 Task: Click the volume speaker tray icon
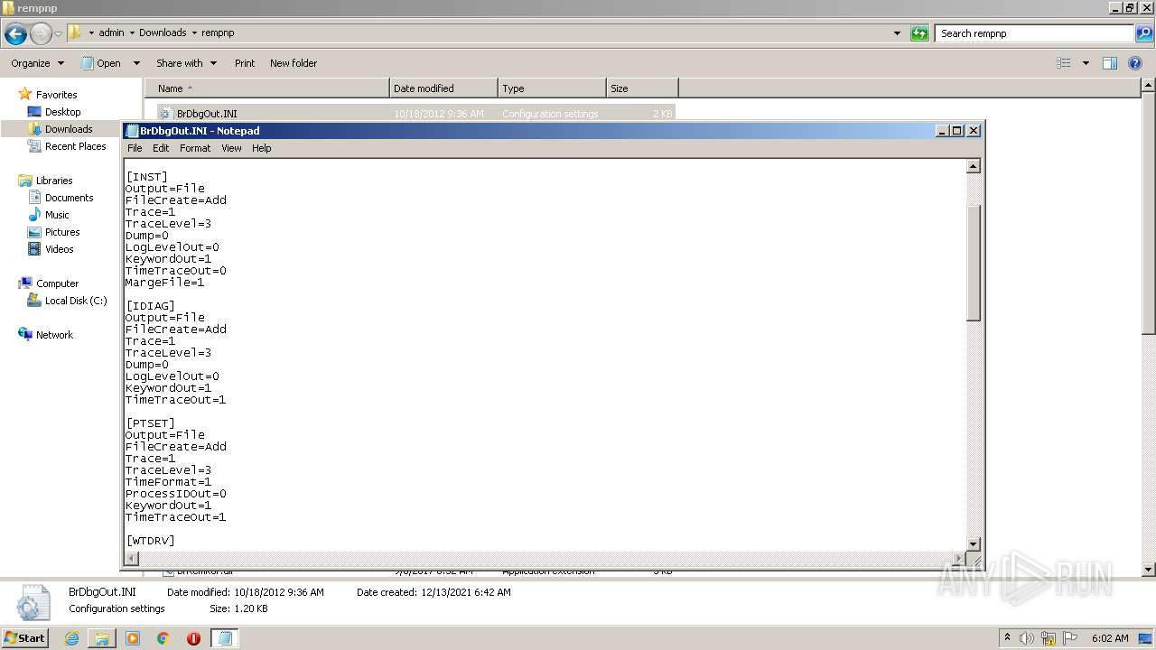(x=1027, y=638)
